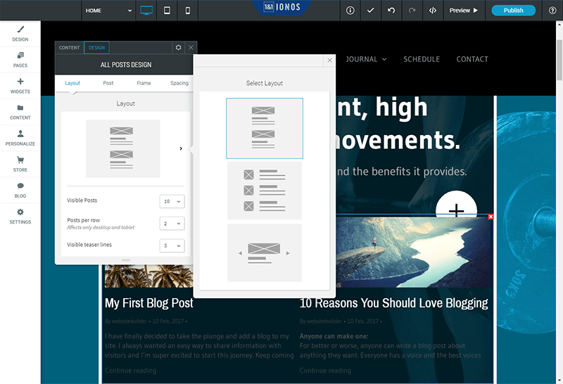The width and height of the screenshot is (563, 384).
Task: Open the Personalize sidebar panel
Action: pyautogui.click(x=20, y=138)
